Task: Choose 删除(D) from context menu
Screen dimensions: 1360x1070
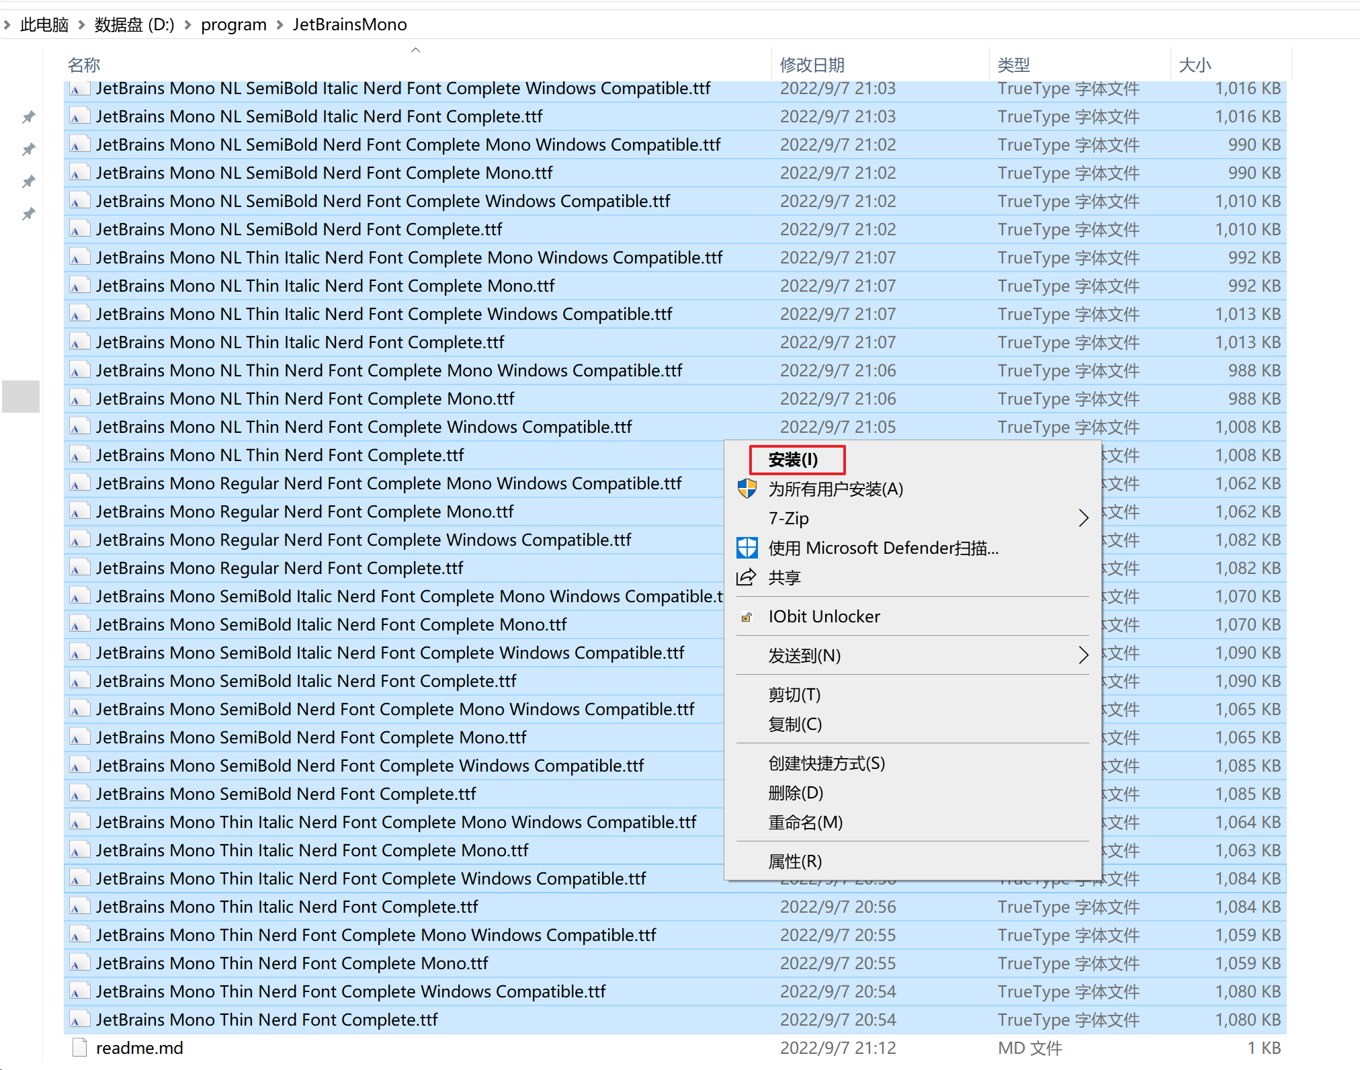Action: coord(796,793)
